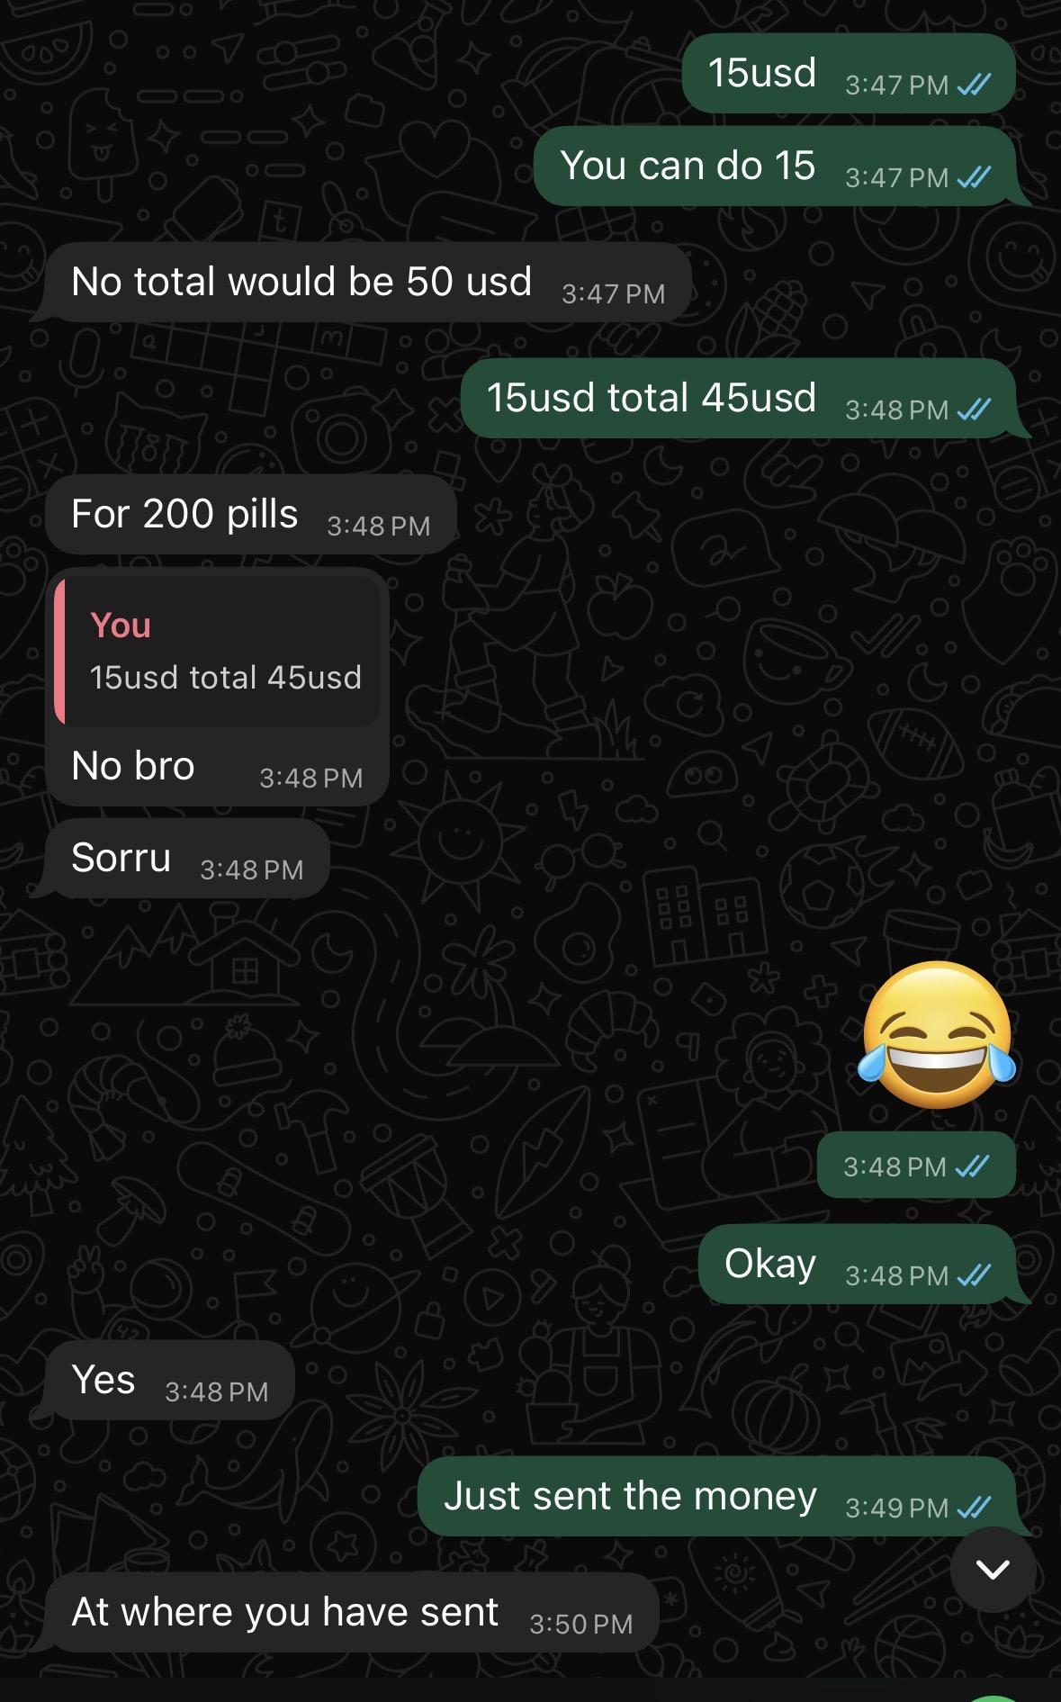Tap the 'Okay' sent message bubble
This screenshot has height=1702, width=1061.
(x=858, y=1264)
